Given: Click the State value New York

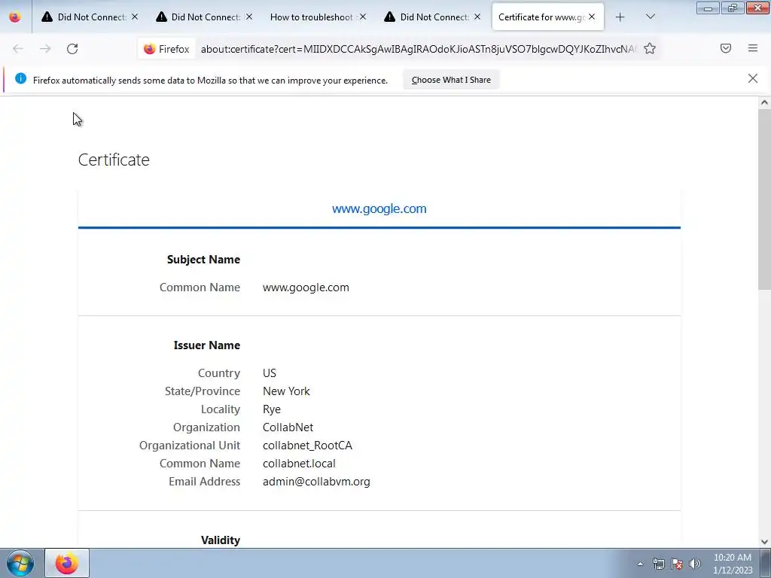Looking at the screenshot, I should point(286,391).
